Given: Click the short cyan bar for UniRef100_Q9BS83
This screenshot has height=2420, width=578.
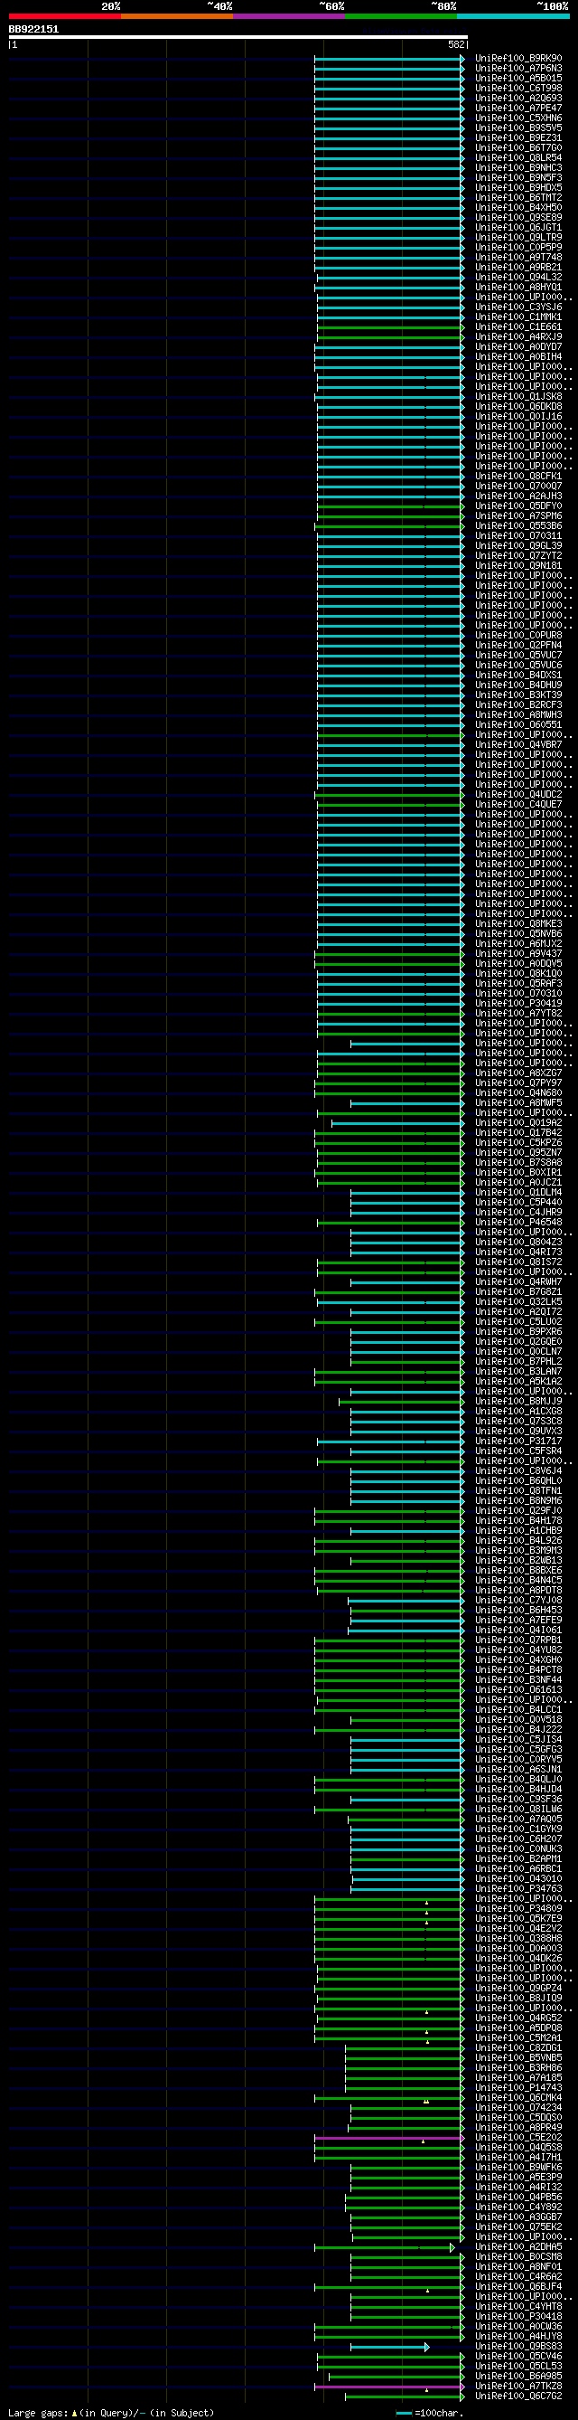Looking at the screenshot, I should [x=390, y=2347].
